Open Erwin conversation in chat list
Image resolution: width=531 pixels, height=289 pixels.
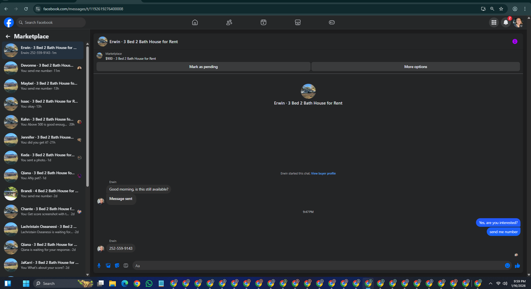(43, 50)
